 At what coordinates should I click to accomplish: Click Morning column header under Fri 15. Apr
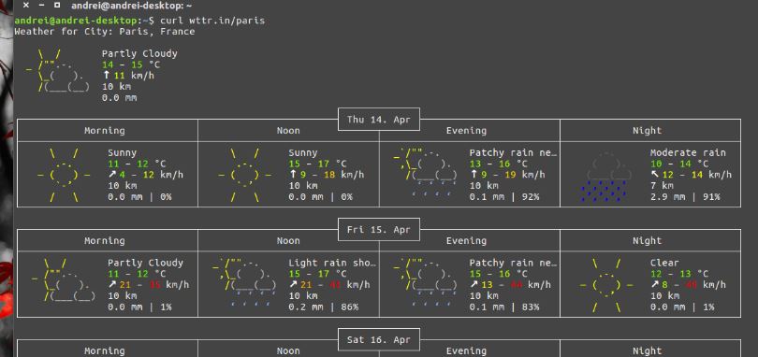(105, 240)
